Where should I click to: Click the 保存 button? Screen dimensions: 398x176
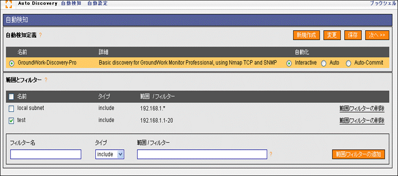tap(353, 35)
